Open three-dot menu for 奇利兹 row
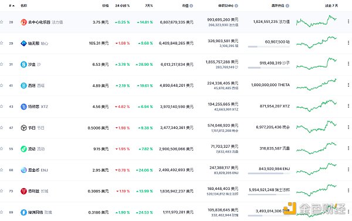352x221 pixels. 348,191
